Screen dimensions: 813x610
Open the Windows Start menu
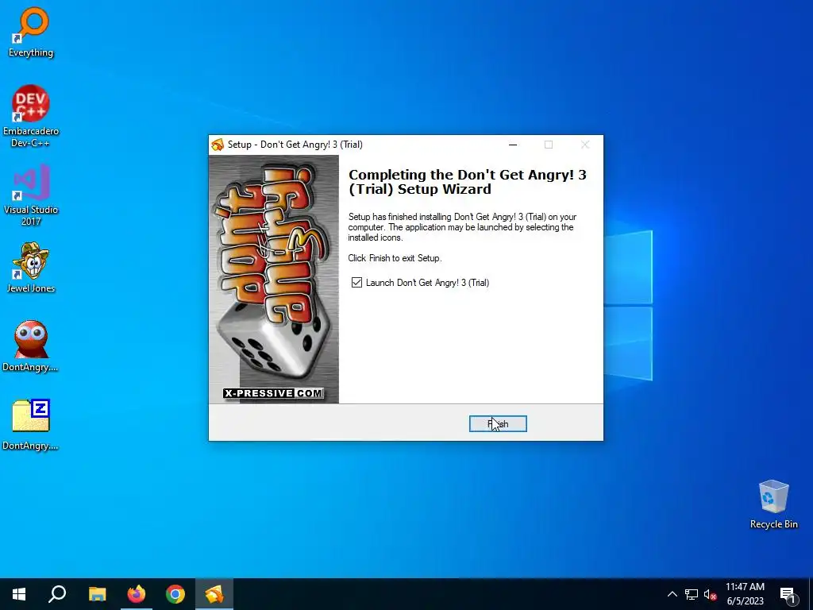coord(19,594)
